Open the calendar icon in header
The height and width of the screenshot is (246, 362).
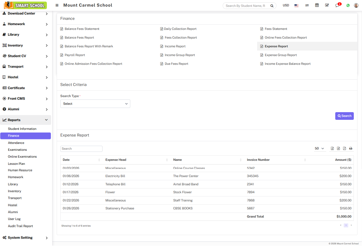(317, 5)
